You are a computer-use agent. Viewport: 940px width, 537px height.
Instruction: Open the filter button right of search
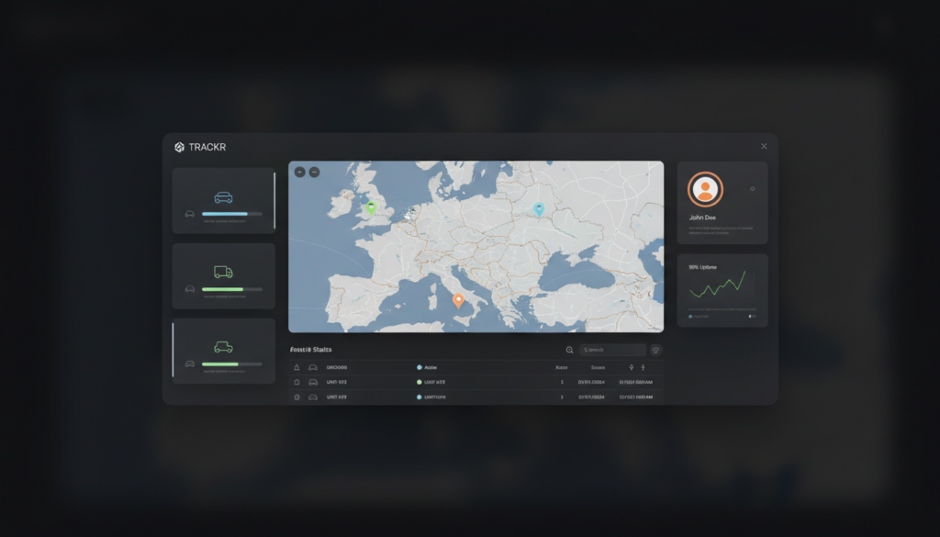pos(655,350)
